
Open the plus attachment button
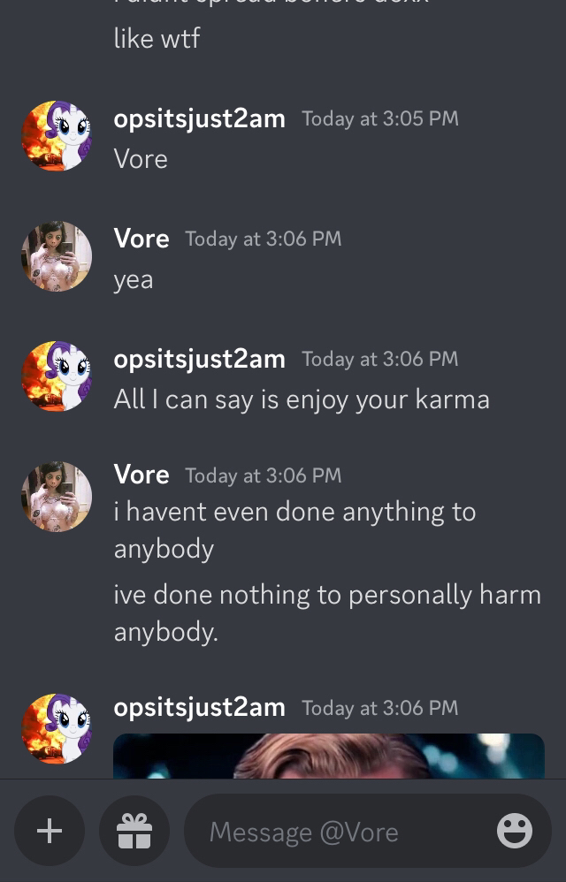coord(50,830)
